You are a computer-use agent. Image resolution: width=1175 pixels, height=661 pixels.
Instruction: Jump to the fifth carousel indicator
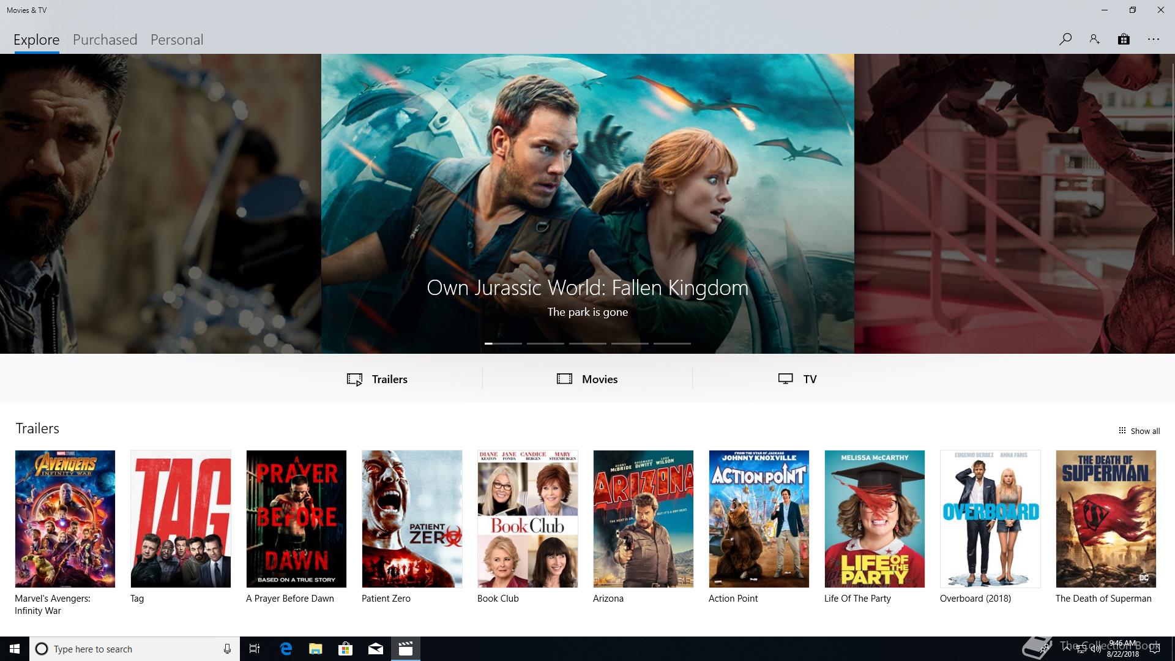coord(672,343)
